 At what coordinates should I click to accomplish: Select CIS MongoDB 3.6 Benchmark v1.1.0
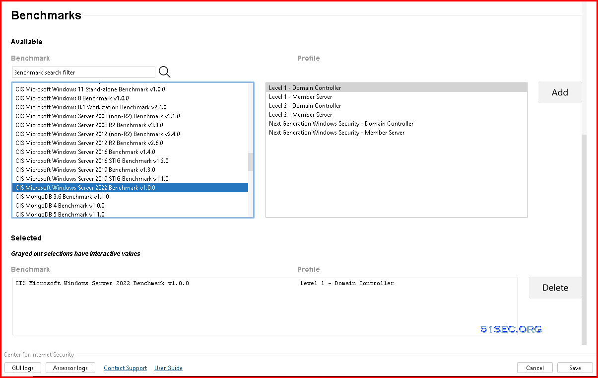point(130,197)
